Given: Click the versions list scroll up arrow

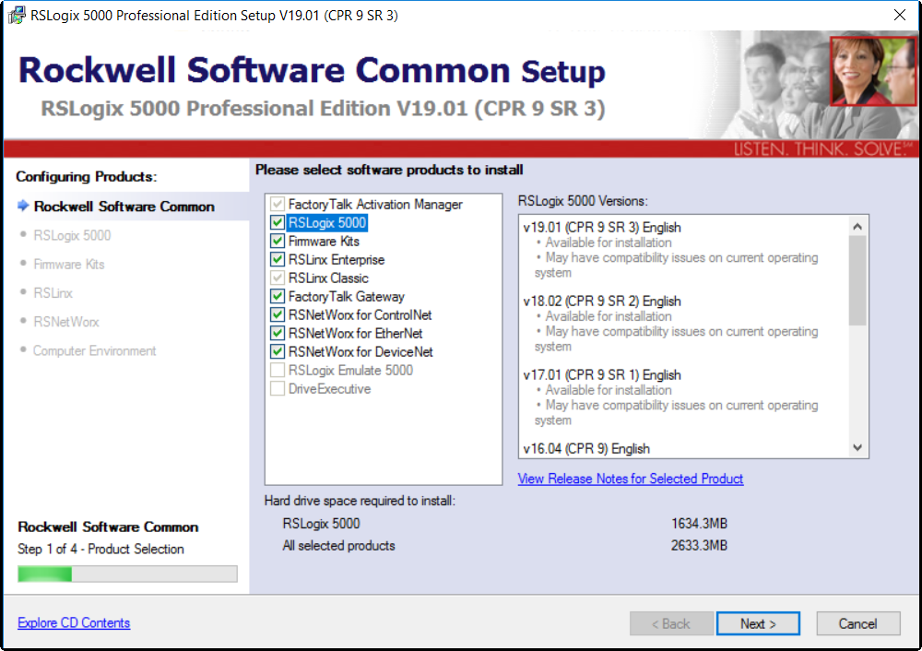Looking at the screenshot, I should (857, 227).
